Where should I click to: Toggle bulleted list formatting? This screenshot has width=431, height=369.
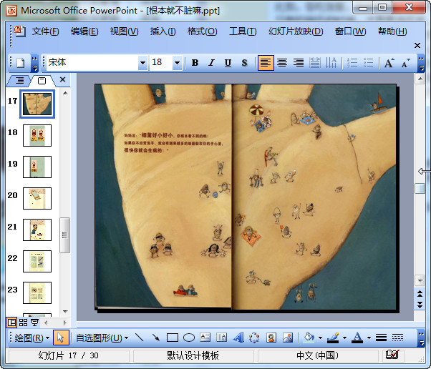(x=368, y=63)
